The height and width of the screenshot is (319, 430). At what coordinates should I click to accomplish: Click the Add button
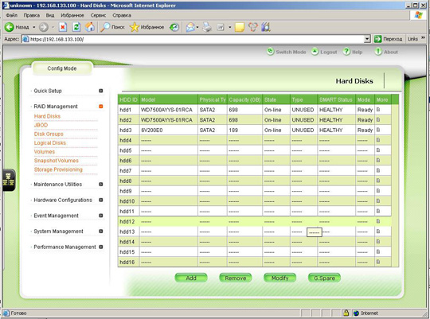(x=191, y=278)
